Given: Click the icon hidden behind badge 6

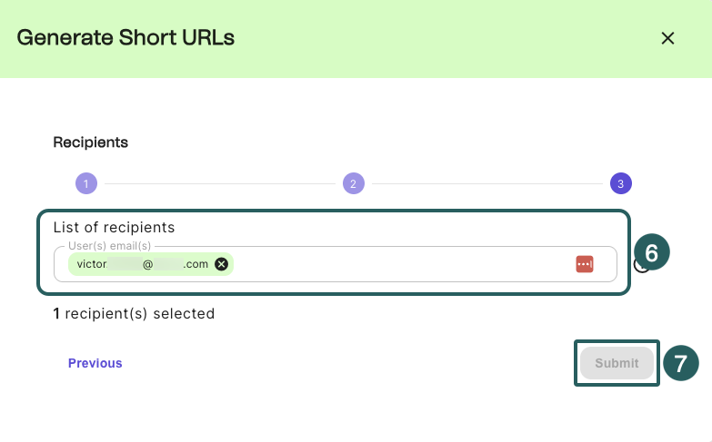Looking at the screenshot, I should pos(639,267).
